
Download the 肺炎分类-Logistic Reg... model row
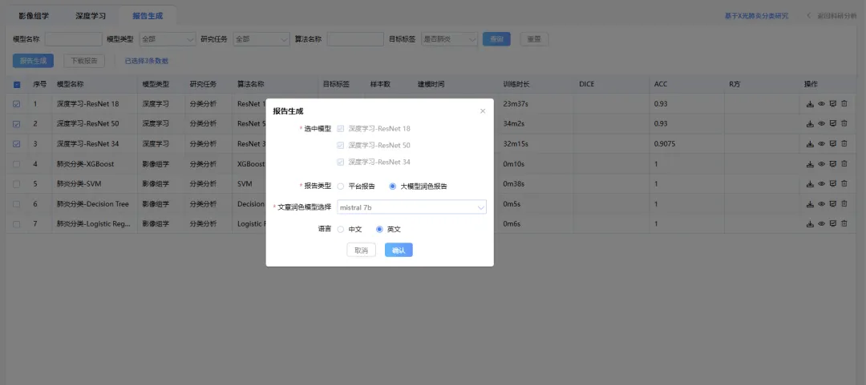point(810,224)
